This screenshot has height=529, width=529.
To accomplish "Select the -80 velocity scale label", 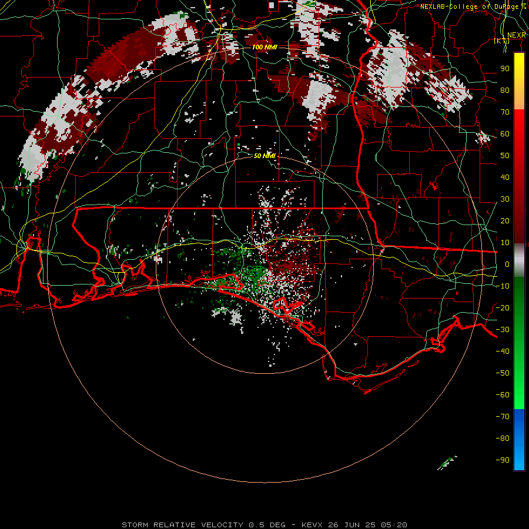I will (x=503, y=438).
